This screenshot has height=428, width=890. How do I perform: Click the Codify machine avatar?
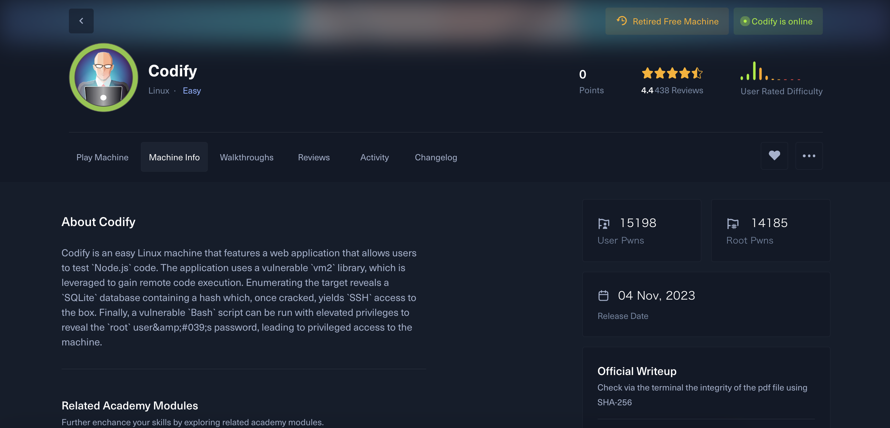103,77
